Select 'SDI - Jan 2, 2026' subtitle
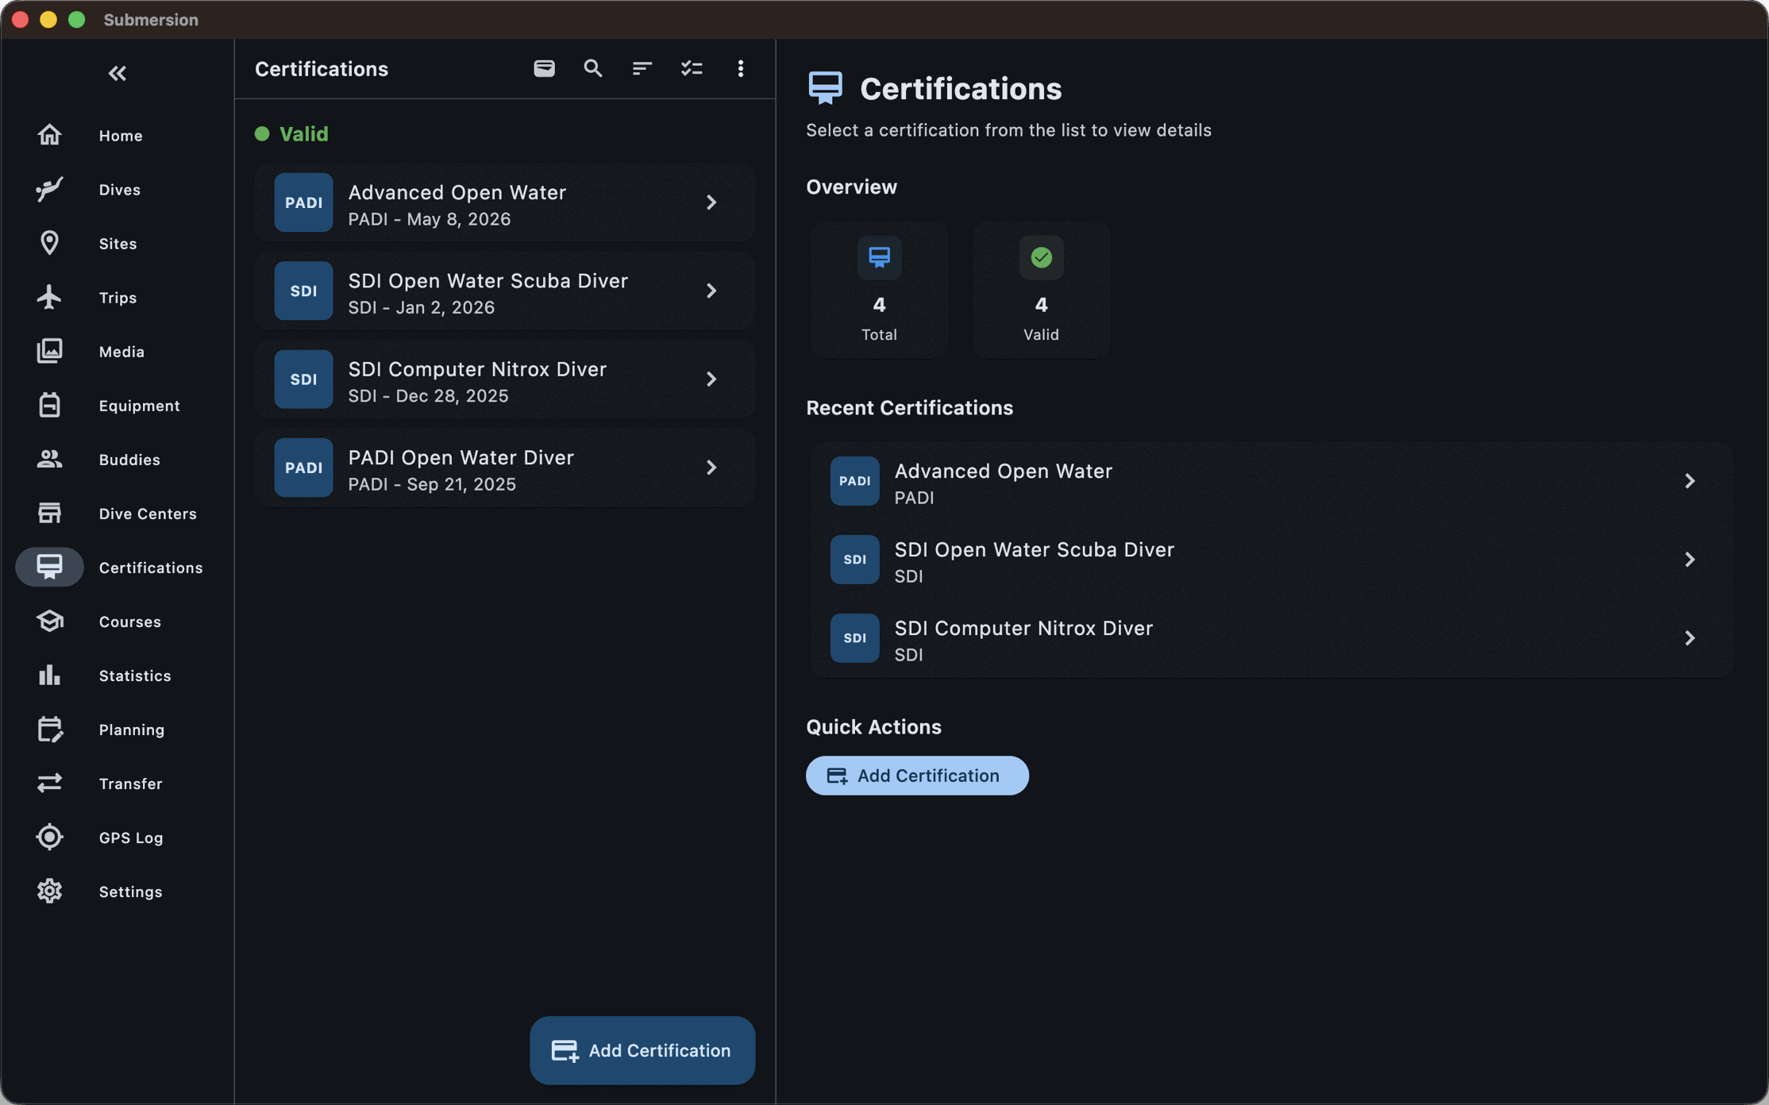Image resolution: width=1769 pixels, height=1105 pixels. pos(422,307)
